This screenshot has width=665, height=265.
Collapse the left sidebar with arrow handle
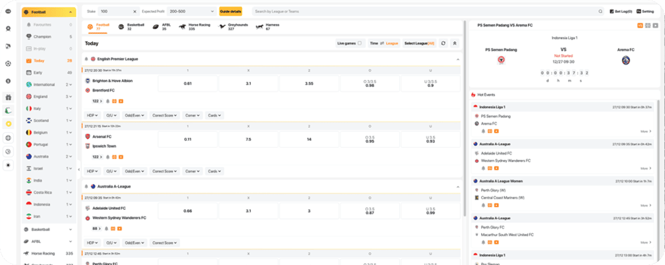coord(79,169)
